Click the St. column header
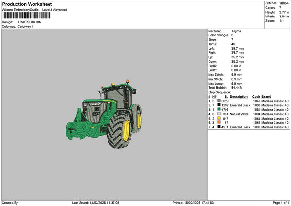The height and width of the screenshot is (206, 291). (226, 97)
